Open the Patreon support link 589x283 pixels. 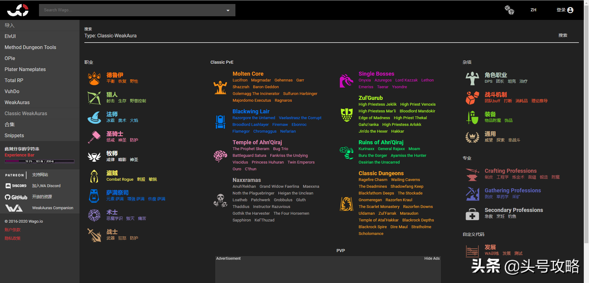click(x=14, y=175)
